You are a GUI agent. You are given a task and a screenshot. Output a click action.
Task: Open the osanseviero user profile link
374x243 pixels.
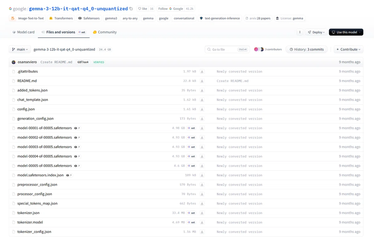tap(27, 62)
